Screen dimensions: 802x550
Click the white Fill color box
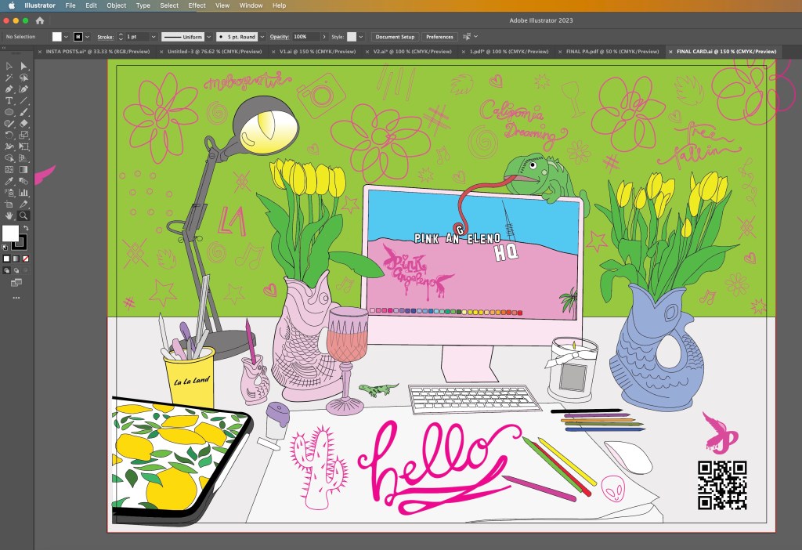pyautogui.click(x=10, y=233)
